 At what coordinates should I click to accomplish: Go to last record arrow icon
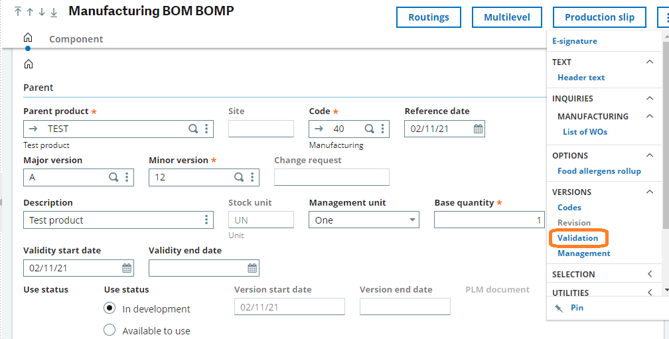[x=54, y=12]
